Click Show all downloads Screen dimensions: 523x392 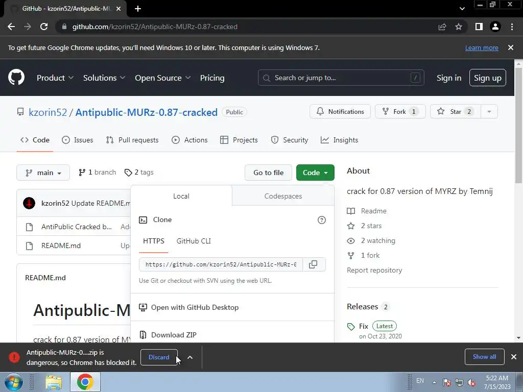click(x=484, y=357)
